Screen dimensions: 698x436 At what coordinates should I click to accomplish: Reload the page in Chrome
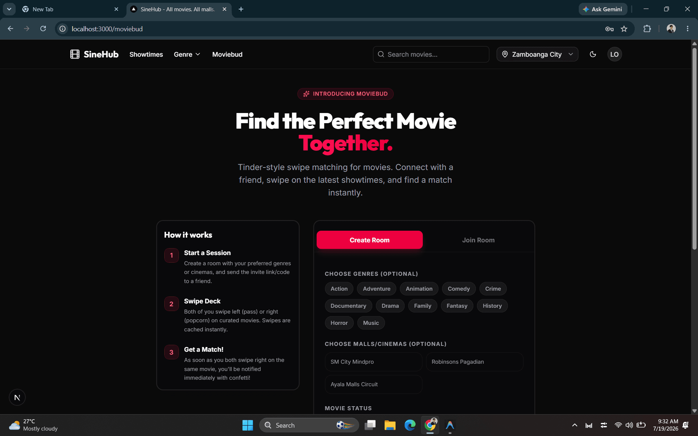point(43,29)
